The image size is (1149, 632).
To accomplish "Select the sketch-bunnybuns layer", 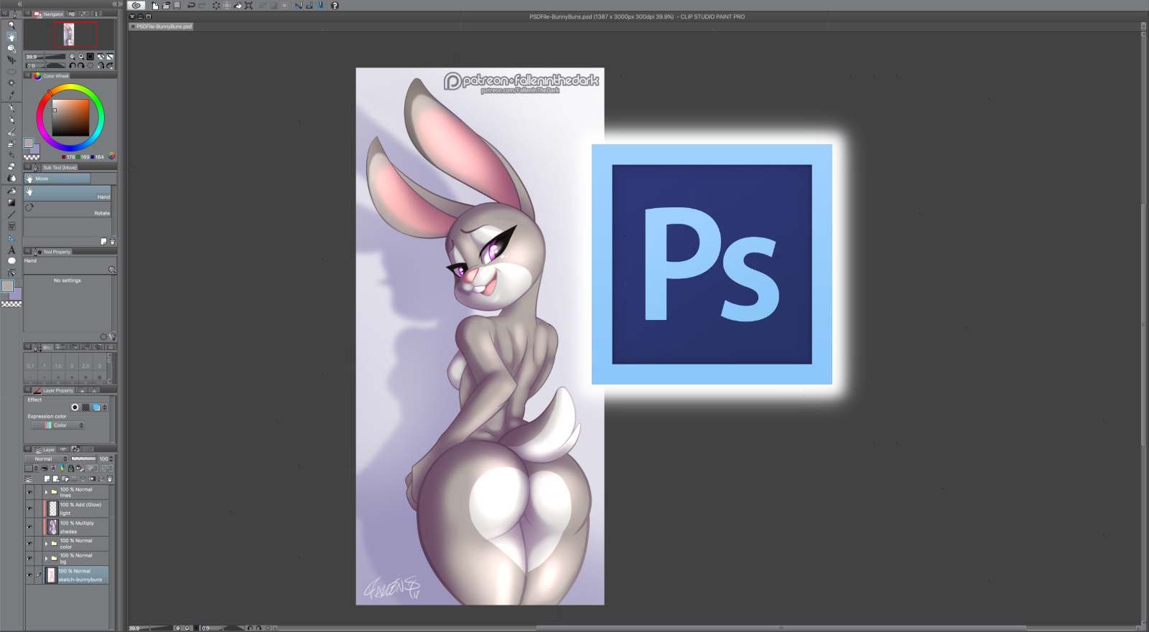I will tap(75, 575).
